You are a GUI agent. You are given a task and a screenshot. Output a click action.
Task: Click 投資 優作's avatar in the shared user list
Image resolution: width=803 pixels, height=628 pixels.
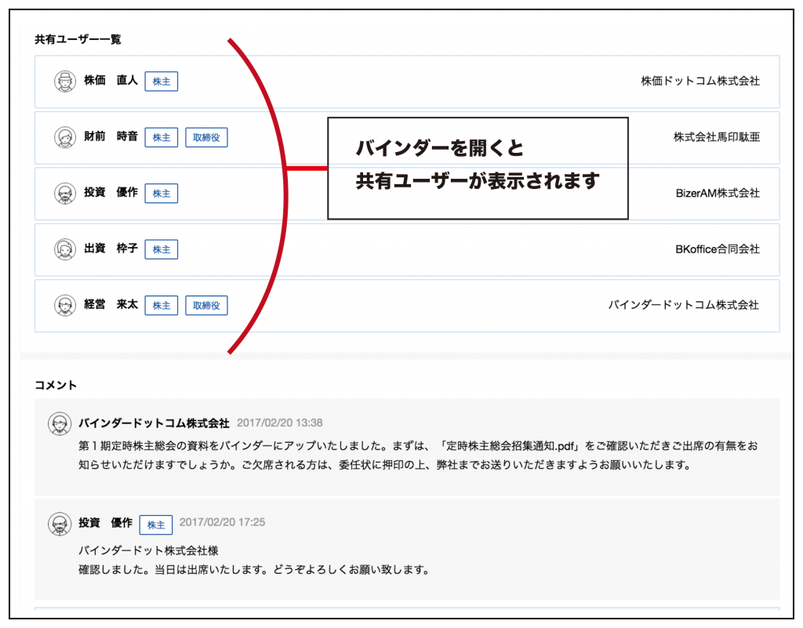pos(65,193)
